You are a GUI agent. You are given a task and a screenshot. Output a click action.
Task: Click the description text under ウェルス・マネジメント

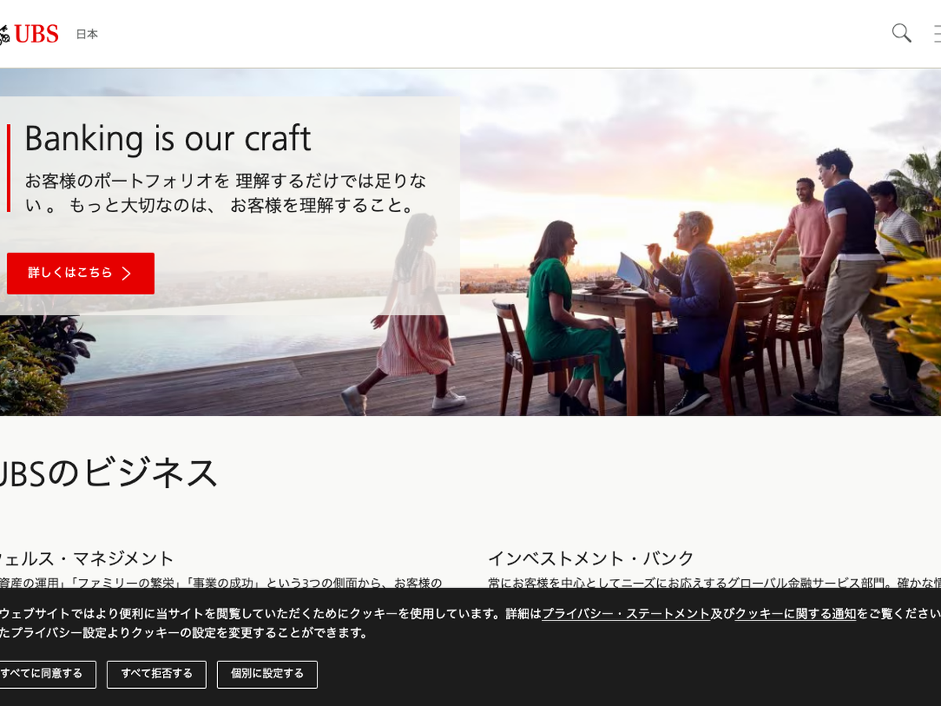click(220, 583)
